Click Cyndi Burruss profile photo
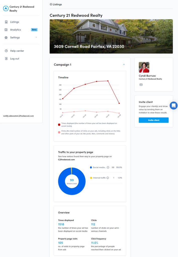Viewport: 178px width, 257px height. pos(144,67)
